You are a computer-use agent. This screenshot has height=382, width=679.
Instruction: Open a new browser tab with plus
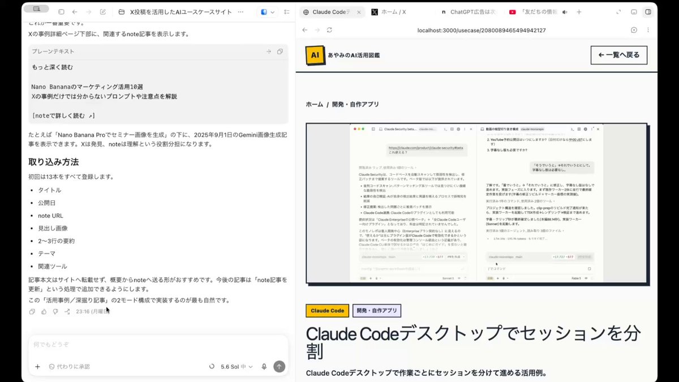click(579, 12)
